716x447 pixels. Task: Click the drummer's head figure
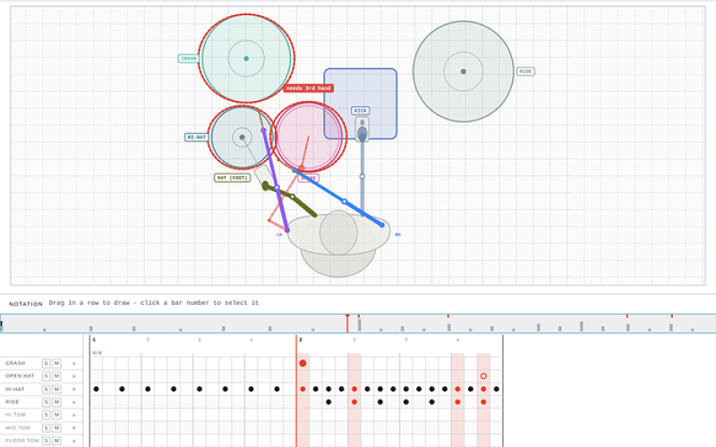pos(338,232)
